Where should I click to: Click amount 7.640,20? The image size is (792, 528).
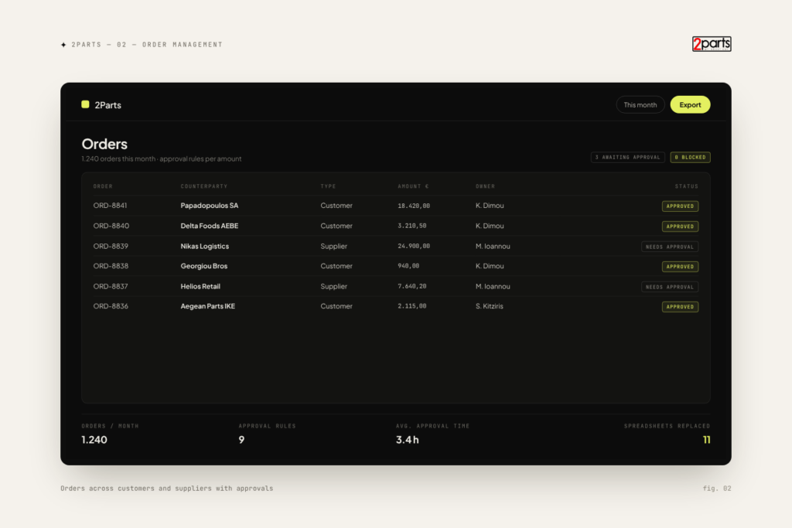pos(411,286)
